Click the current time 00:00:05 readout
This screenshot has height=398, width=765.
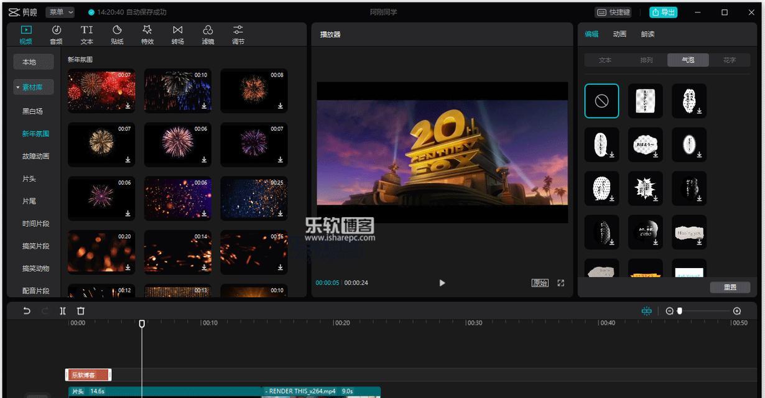[x=327, y=283]
